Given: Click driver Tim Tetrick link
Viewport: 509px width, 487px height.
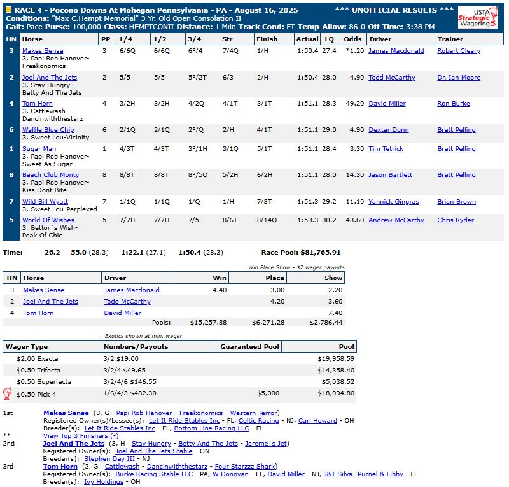Looking at the screenshot, I should (386, 149).
